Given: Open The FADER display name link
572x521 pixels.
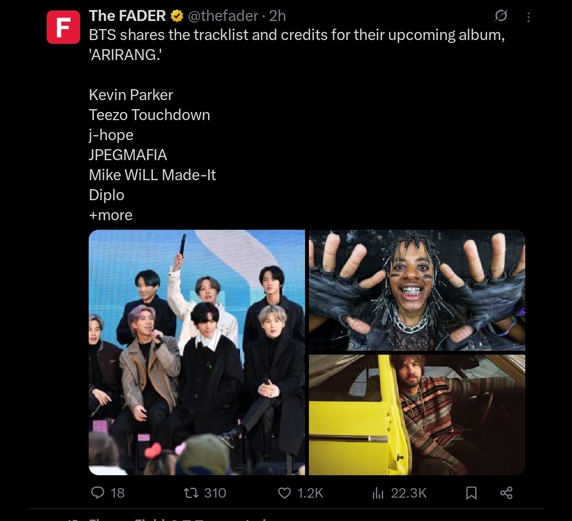Looking at the screenshot, I should [127, 16].
